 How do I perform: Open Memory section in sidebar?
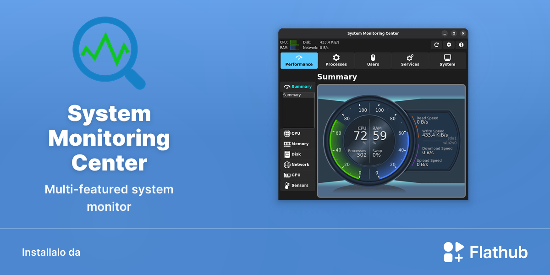298,144
